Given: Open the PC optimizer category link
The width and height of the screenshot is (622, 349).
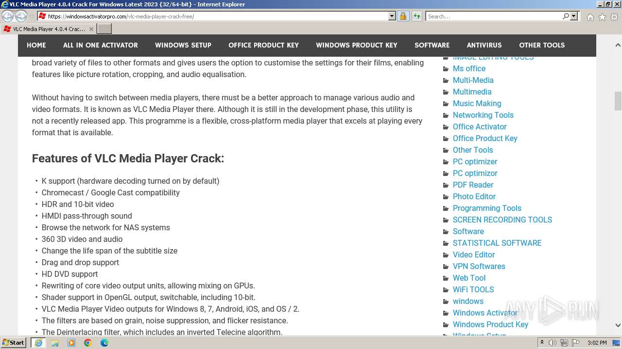Looking at the screenshot, I should pos(475,162).
